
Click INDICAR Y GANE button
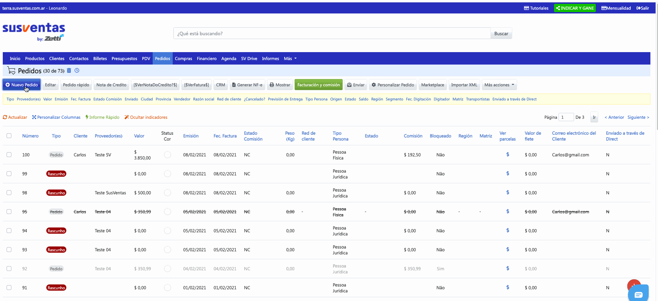tap(575, 8)
